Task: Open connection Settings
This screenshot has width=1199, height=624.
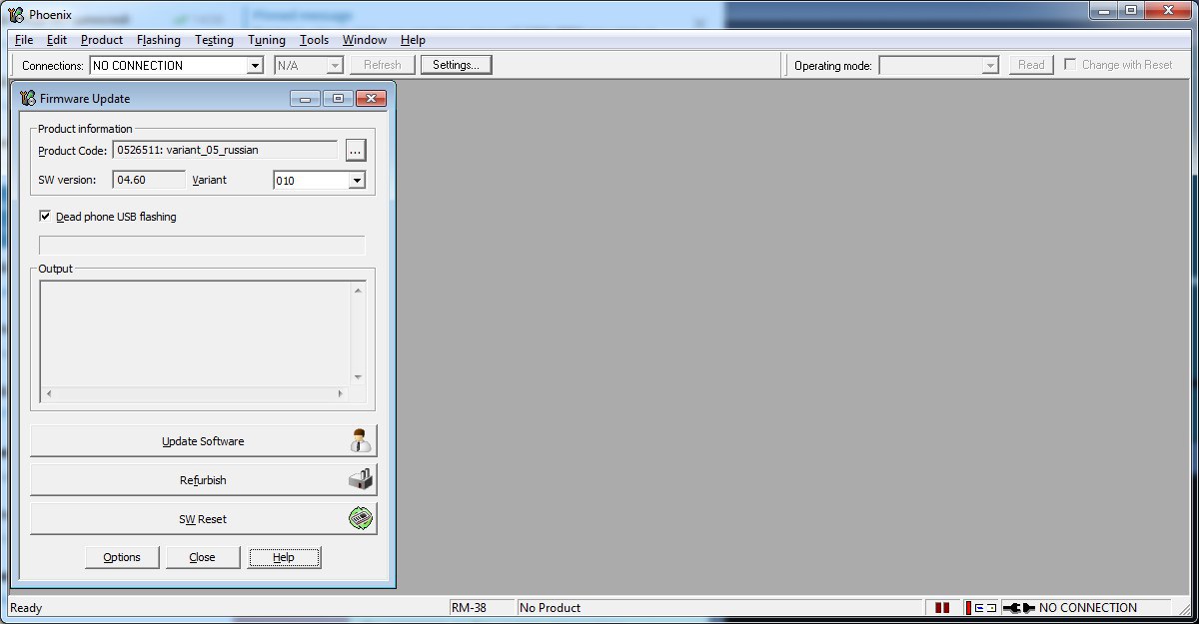Action: [x=456, y=65]
